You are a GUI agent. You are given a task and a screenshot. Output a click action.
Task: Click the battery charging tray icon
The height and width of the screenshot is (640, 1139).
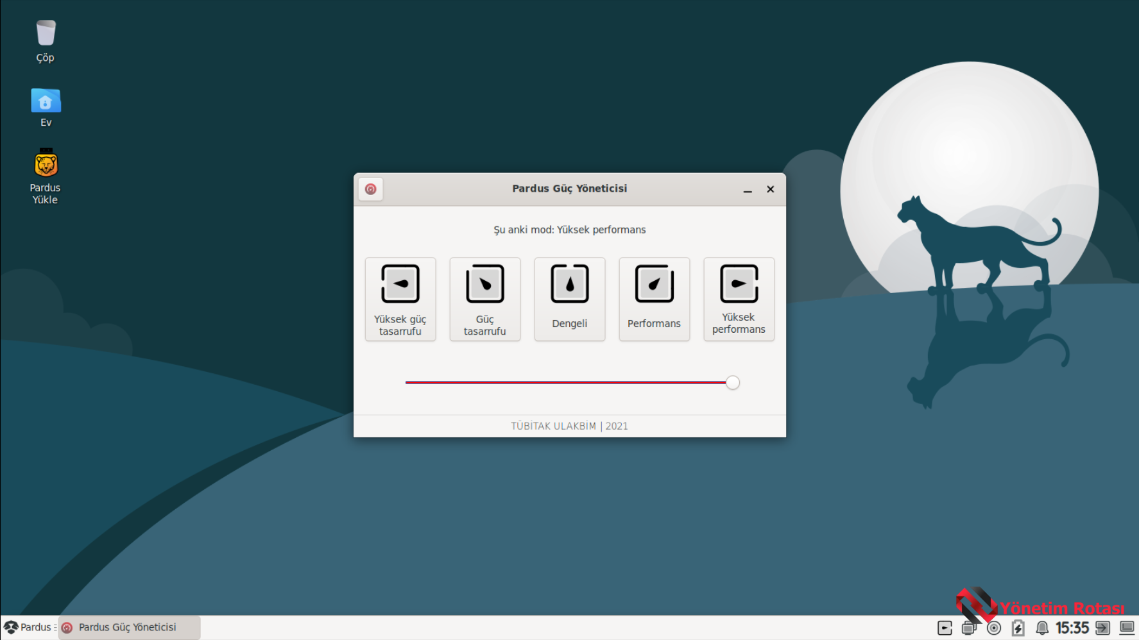point(1018,628)
